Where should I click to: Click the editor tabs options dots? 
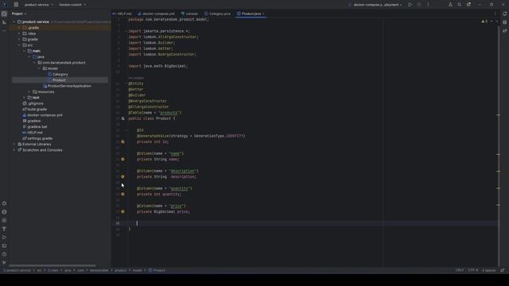[495, 14]
